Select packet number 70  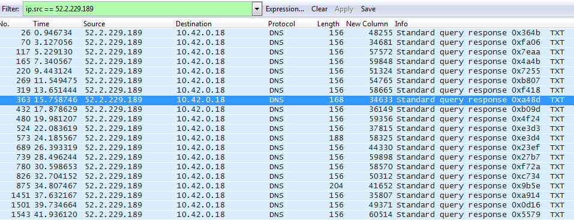(x=287, y=42)
